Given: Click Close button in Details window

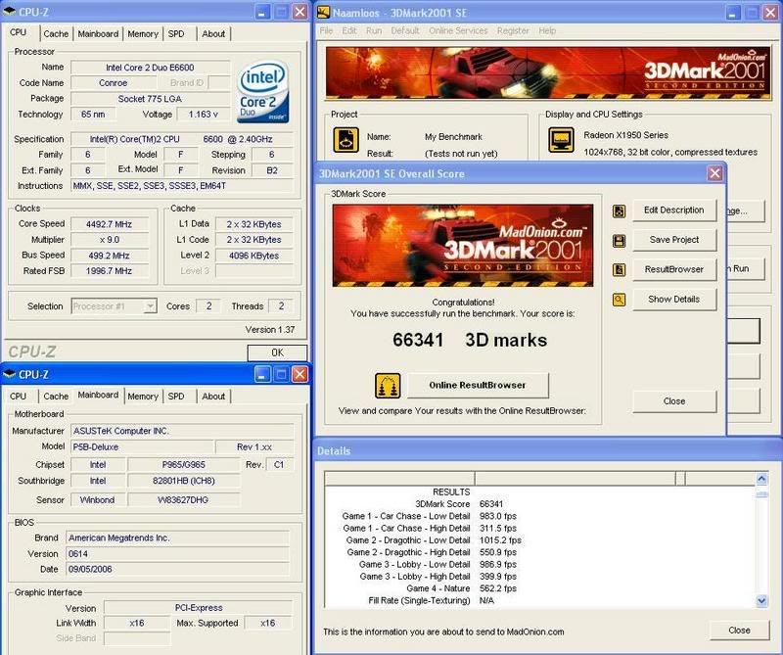Looking at the screenshot, I should [x=739, y=630].
